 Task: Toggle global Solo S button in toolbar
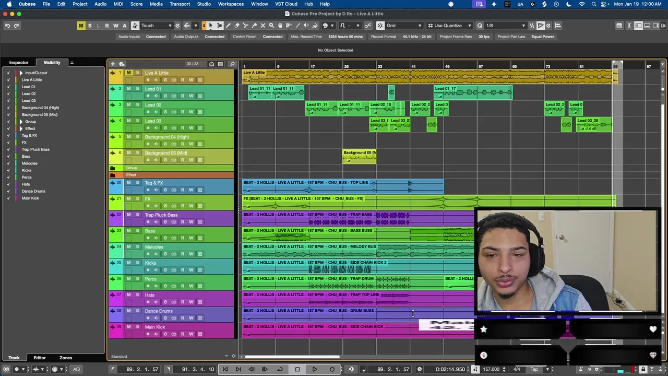pos(90,26)
